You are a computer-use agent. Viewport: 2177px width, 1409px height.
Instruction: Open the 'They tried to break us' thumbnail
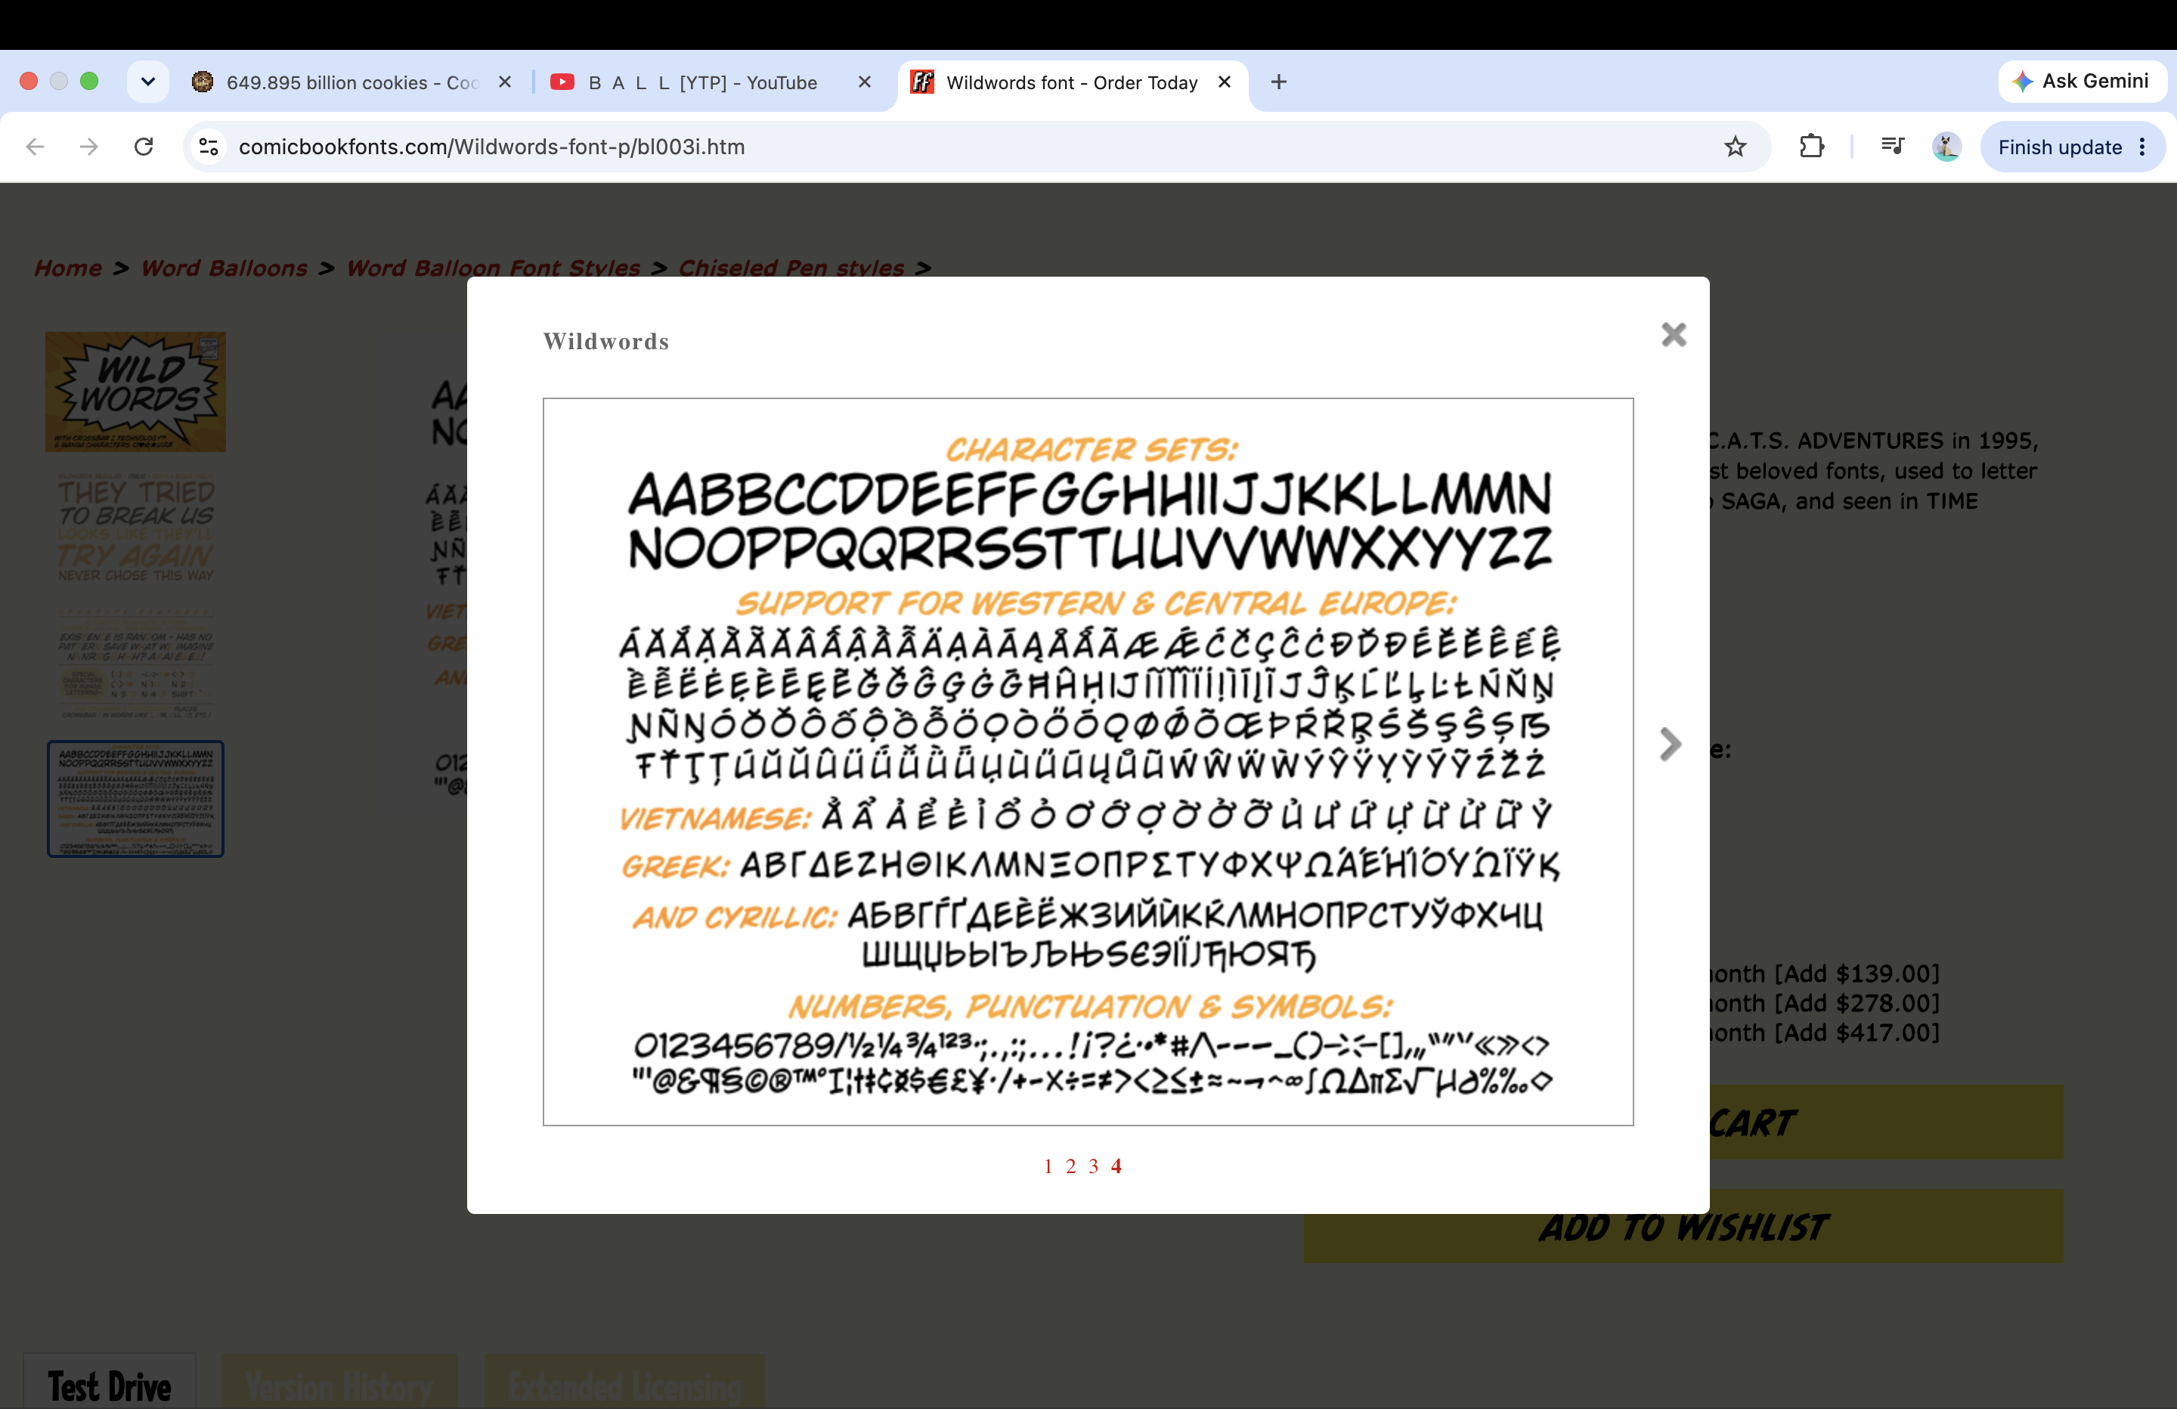[x=135, y=528]
